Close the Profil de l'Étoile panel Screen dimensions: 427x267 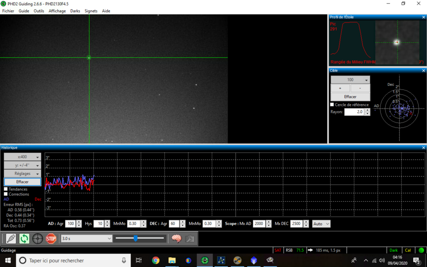click(x=424, y=17)
